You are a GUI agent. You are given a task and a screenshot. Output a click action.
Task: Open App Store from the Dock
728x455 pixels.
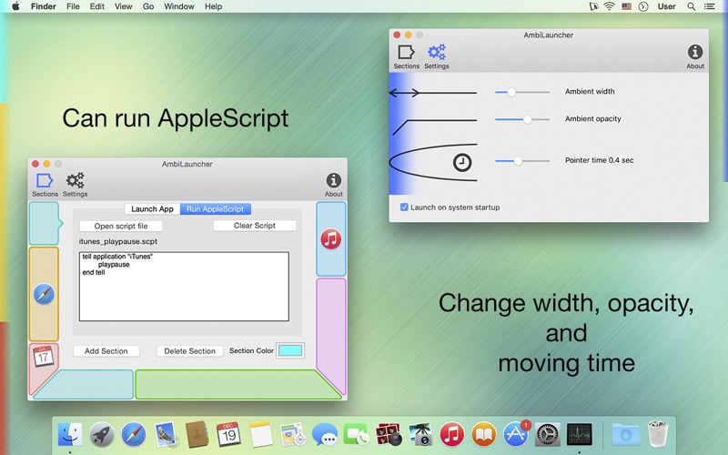pos(518,434)
